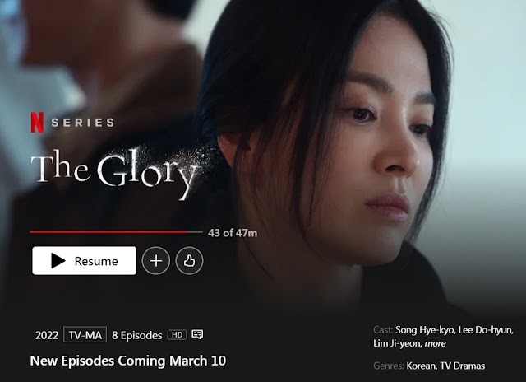526x382 pixels.
Task: Click the subtitles available icon
Action: point(197,334)
